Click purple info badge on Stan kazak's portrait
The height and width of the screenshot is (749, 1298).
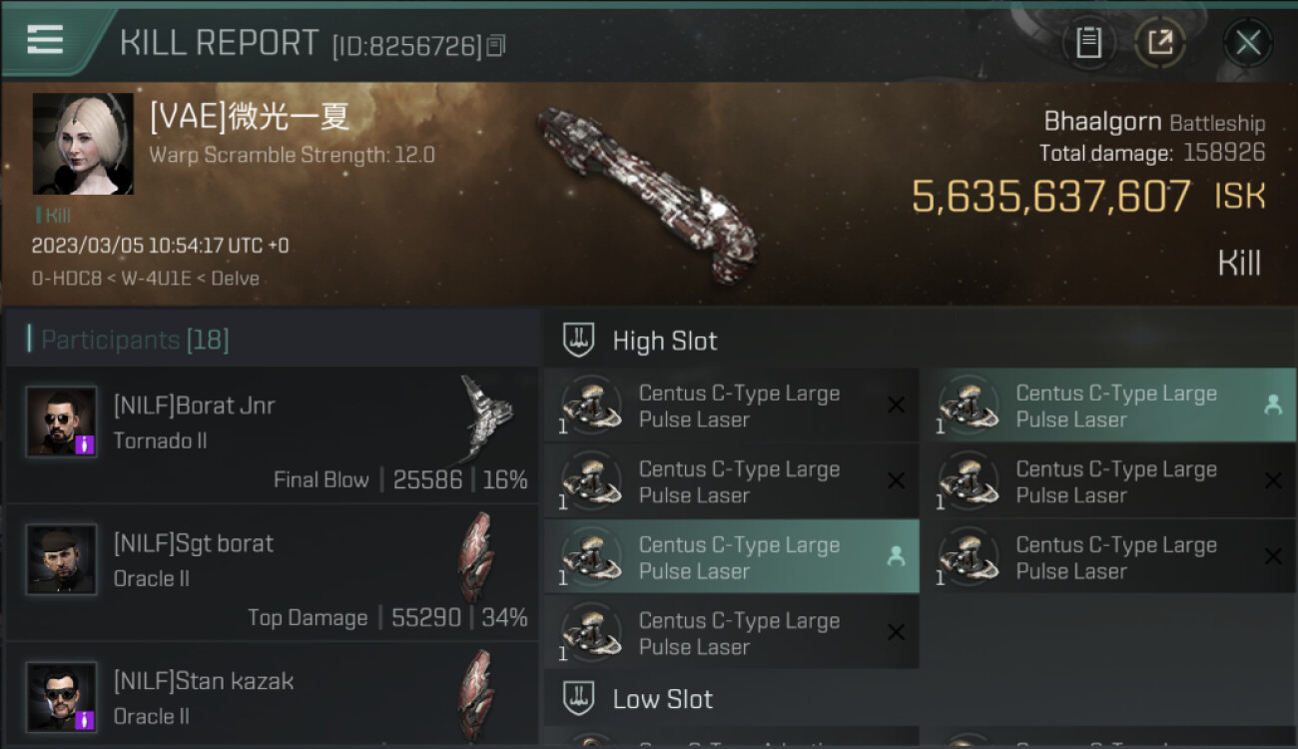coord(85,719)
